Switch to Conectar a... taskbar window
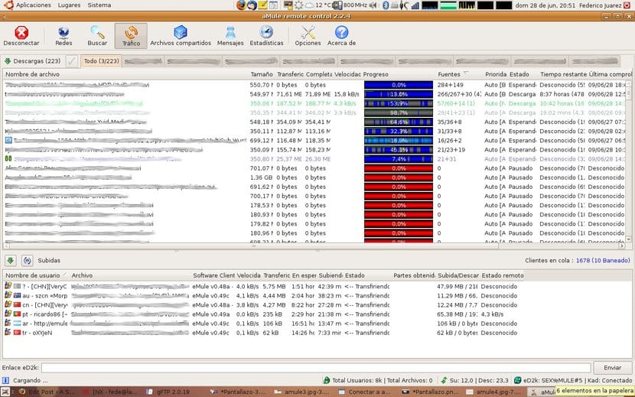 pos(363,392)
